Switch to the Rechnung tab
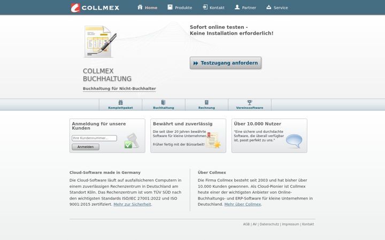Viewport: 385px width, 240px height. 206,105
